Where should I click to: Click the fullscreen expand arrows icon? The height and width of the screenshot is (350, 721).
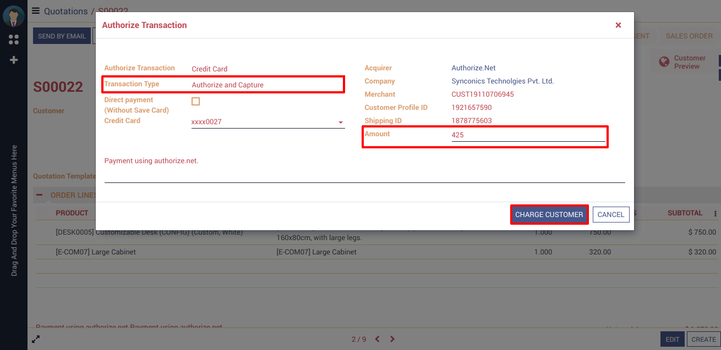[36, 339]
